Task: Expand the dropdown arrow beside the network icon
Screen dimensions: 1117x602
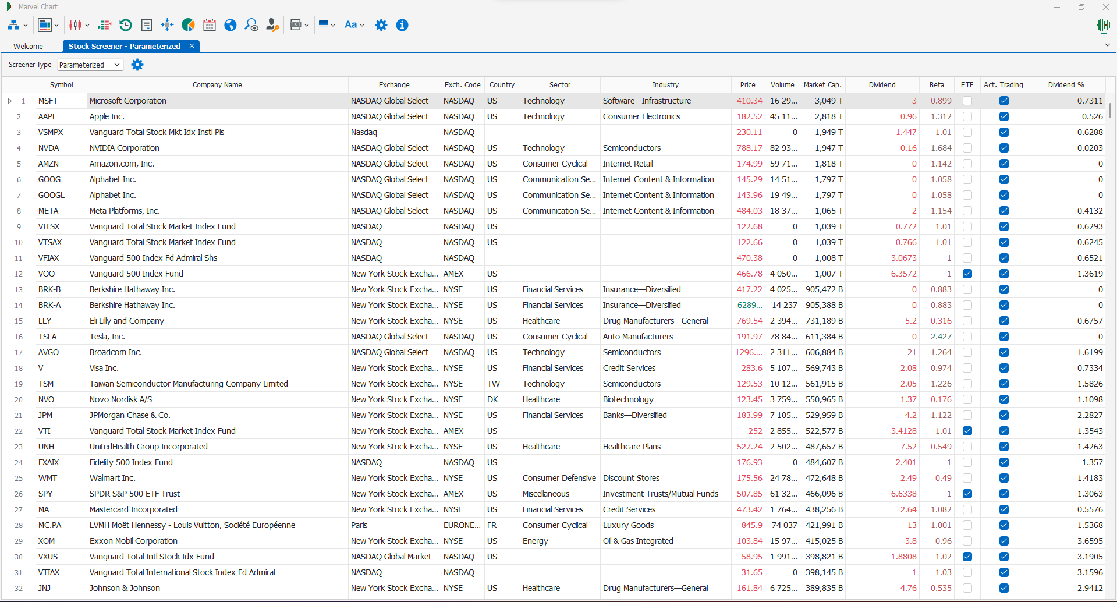Action: tap(26, 26)
